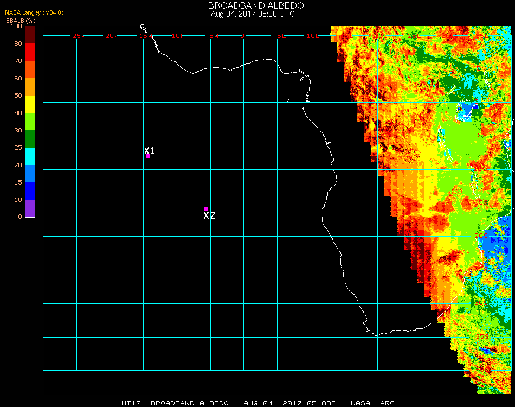Click the legend value '60'
Viewport: 515px width, 407px height.
click(x=18, y=78)
